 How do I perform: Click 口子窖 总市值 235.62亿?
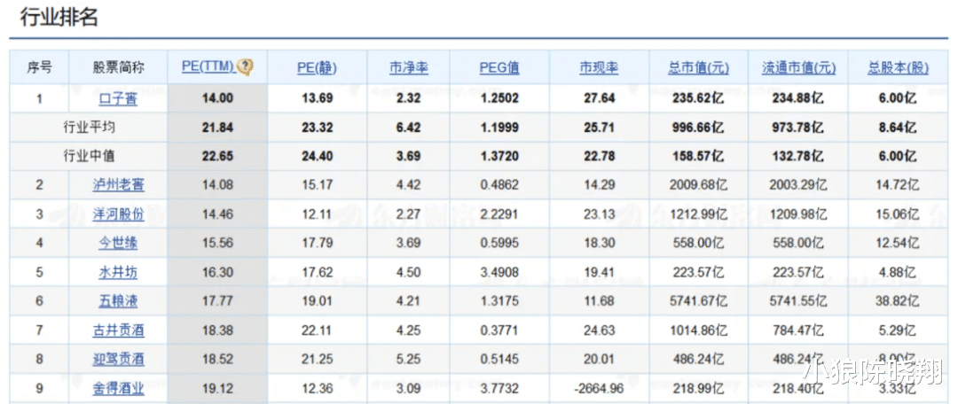pyautogui.click(x=698, y=98)
